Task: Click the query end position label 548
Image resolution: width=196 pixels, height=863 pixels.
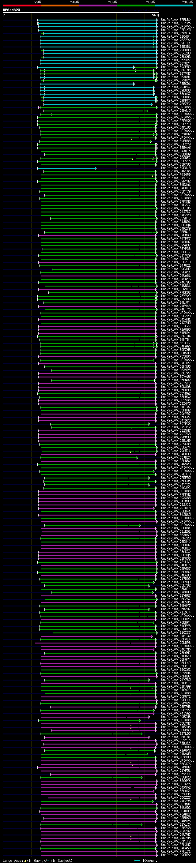Action: (x=154, y=15)
